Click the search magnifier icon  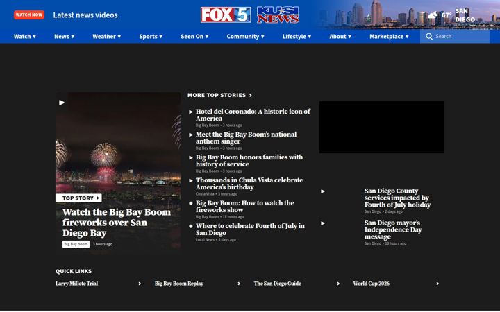[x=429, y=36]
